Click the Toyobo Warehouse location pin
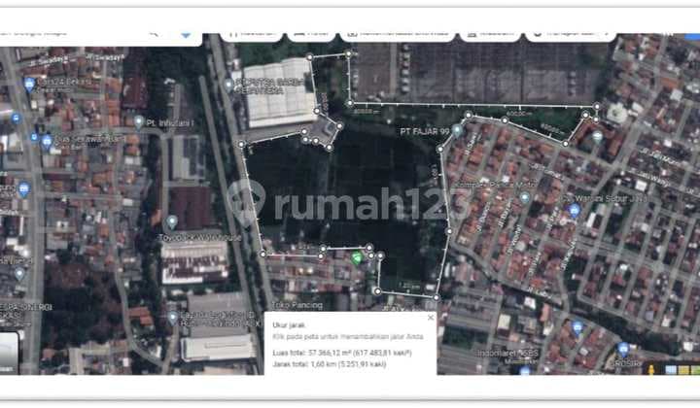The width and height of the screenshot is (700, 408). coord(171,221)
